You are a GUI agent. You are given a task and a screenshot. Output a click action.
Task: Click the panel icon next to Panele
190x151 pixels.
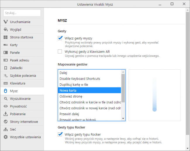(x=6, y=52)
